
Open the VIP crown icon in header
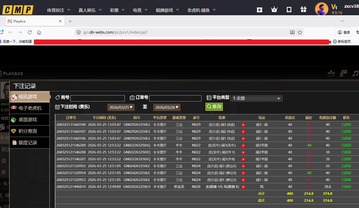pyautogui.click(x=274, y=10)
